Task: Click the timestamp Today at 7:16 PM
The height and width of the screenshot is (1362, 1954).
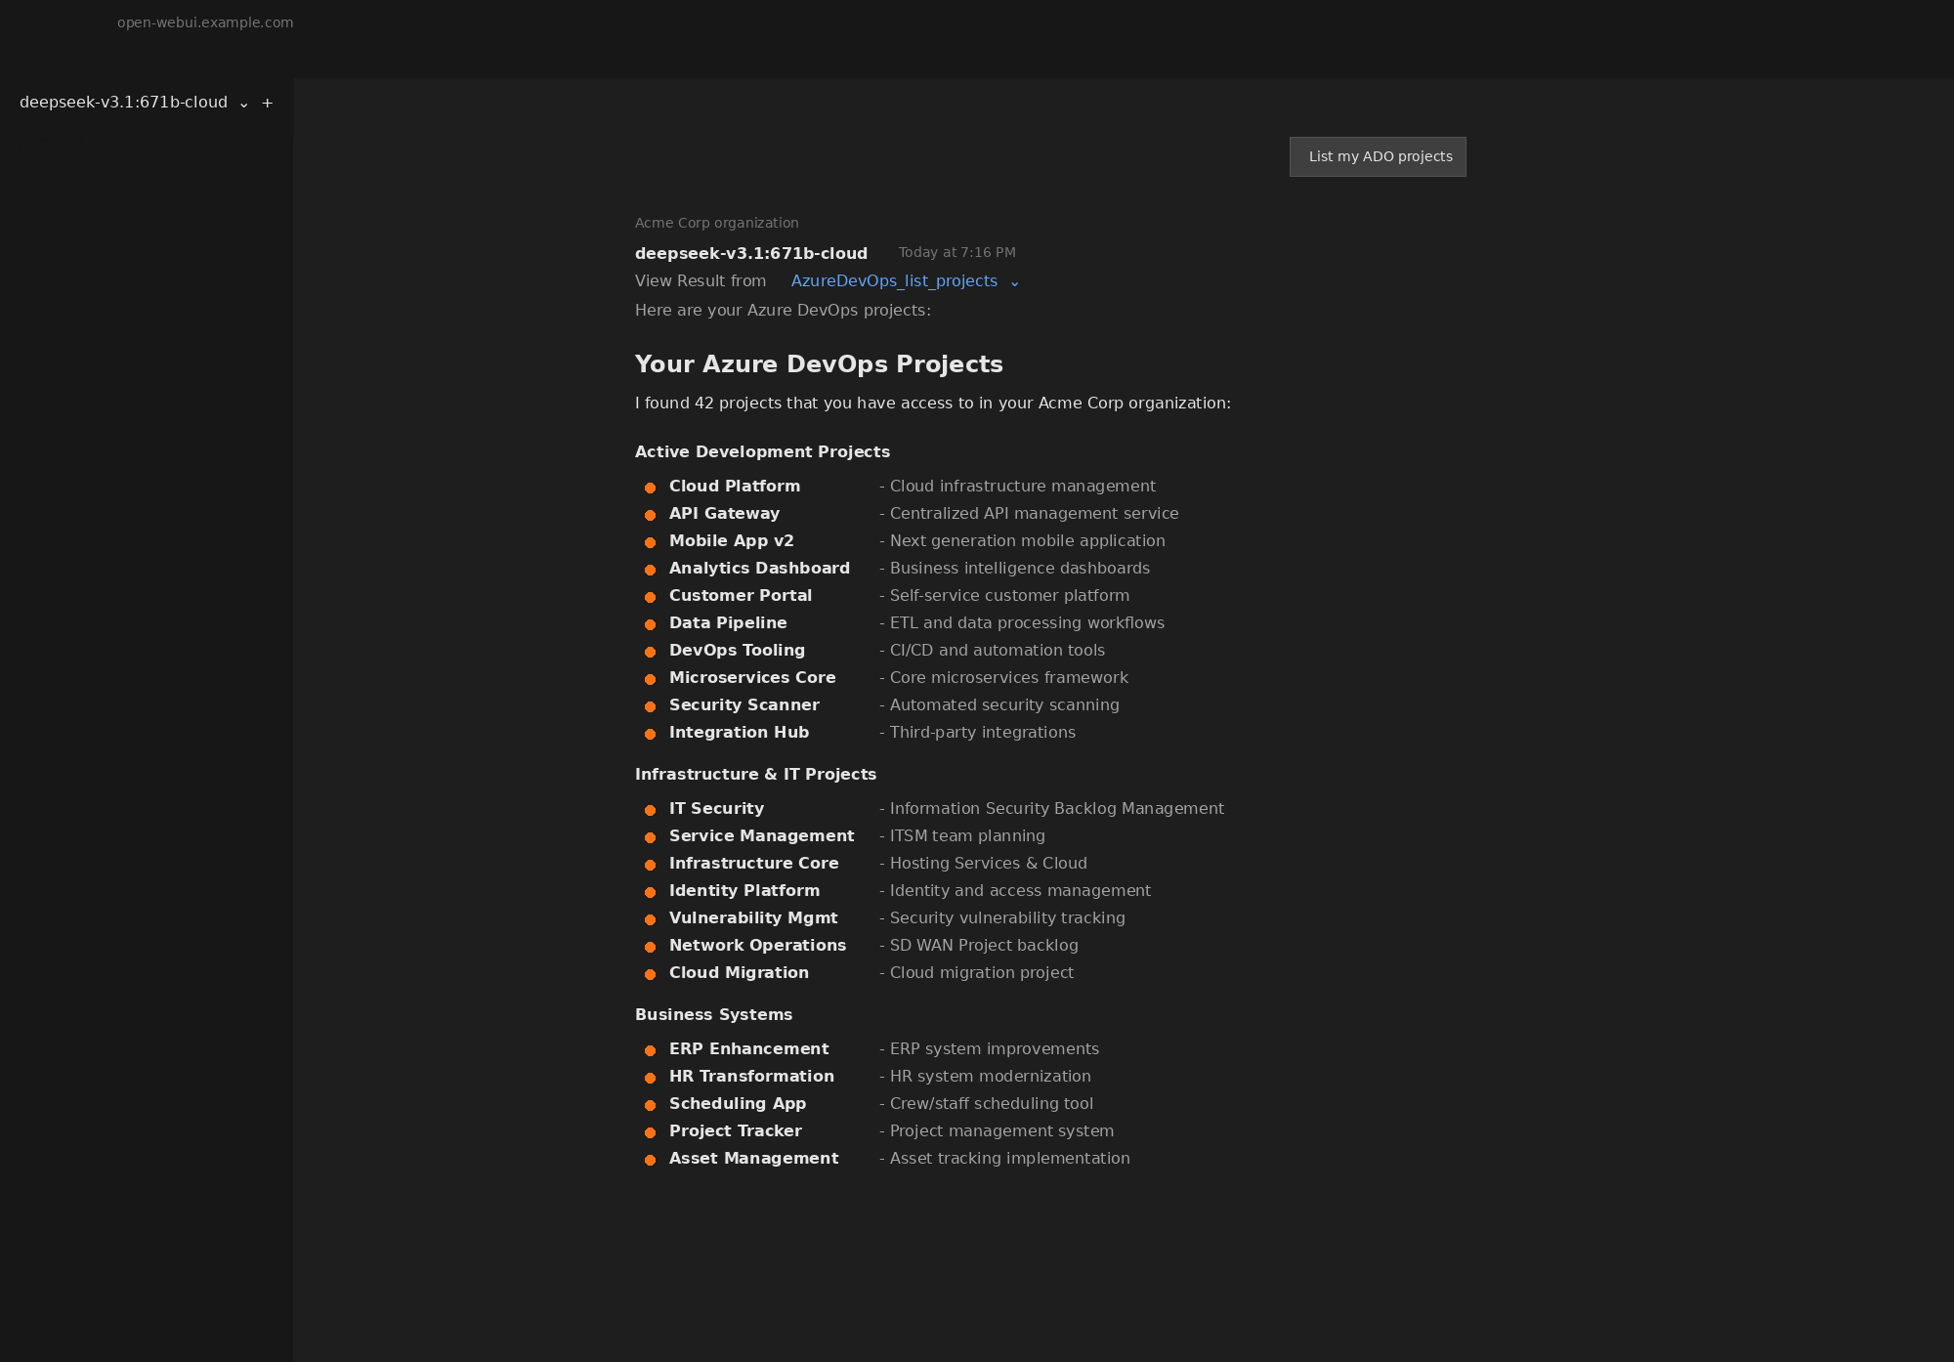Action: click(x=956, y=252)
